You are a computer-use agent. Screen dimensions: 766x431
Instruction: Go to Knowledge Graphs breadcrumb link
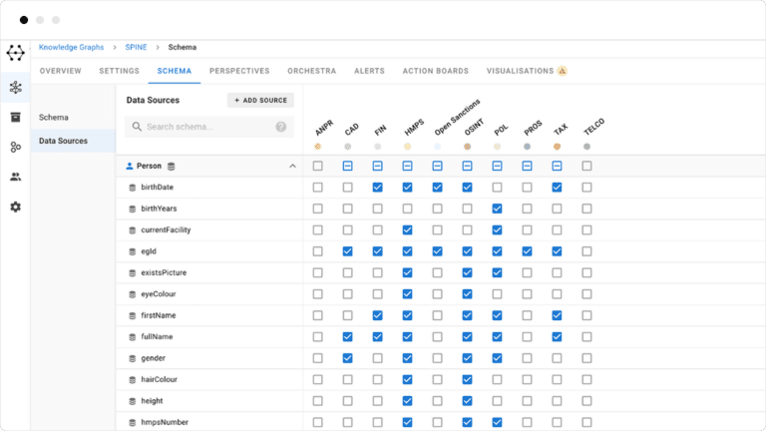tap(71, 47)
